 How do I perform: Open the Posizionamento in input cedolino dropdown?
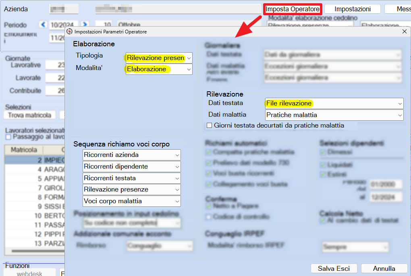click(132, 223)
